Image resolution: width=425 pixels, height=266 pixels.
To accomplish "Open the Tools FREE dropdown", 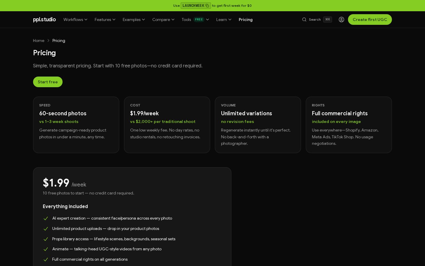I will point(195,20).
